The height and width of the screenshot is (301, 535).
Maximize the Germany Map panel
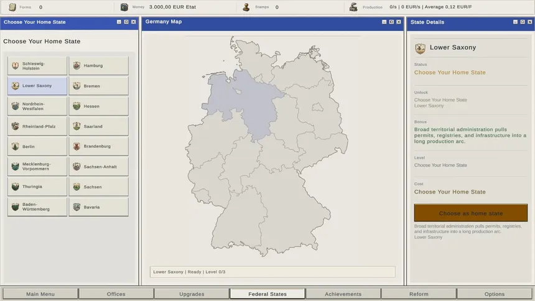pyautogui.click(x=391, y=22)
